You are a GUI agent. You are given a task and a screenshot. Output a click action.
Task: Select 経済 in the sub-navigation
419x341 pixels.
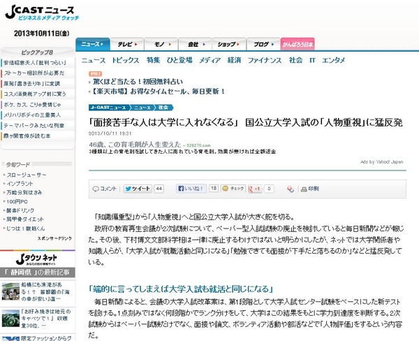click(x=234, y=60)
